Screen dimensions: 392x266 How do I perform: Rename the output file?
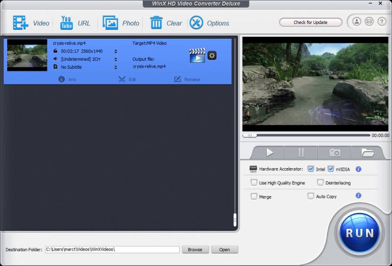click(187, 79)
